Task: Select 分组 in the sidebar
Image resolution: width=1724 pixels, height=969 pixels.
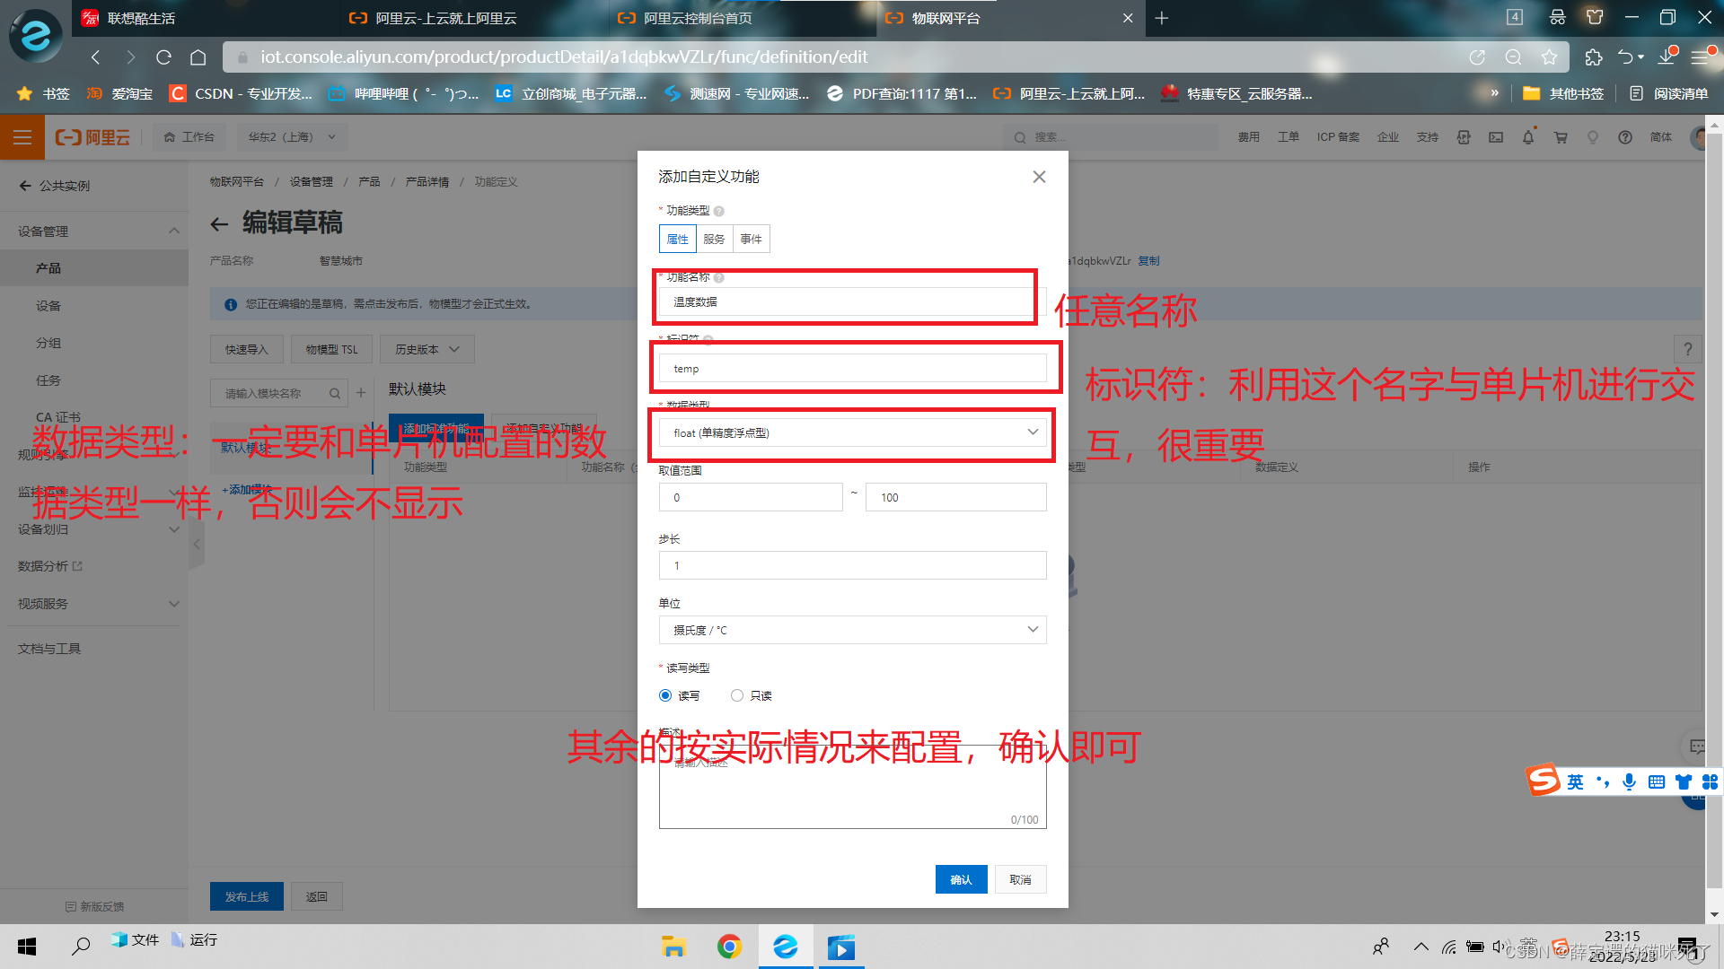Action: click(x=48, y=343)
